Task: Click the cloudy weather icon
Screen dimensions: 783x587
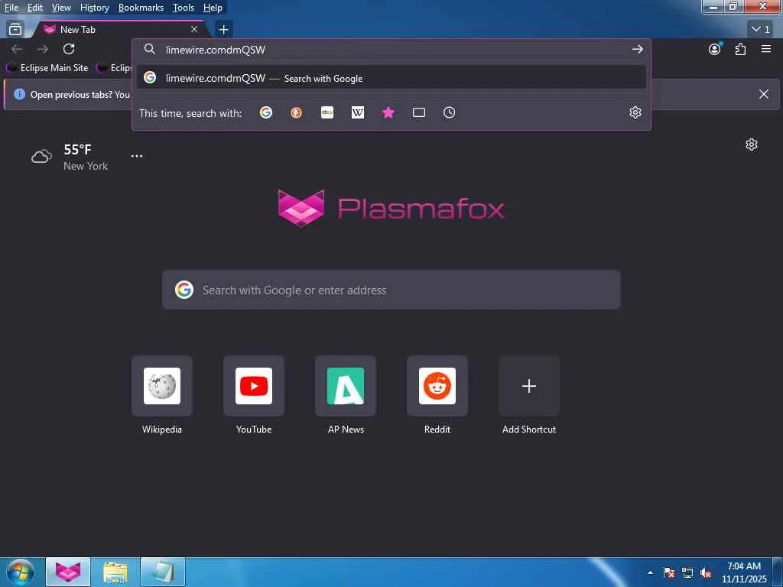Action: pos(41,156)
